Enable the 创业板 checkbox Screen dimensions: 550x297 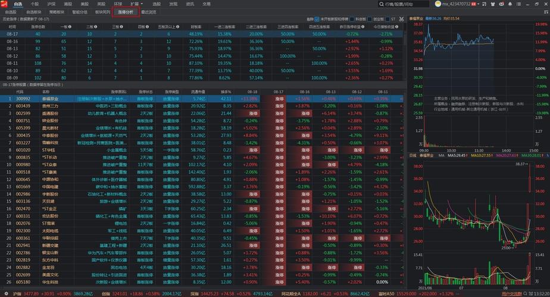(x=369, y=19)
